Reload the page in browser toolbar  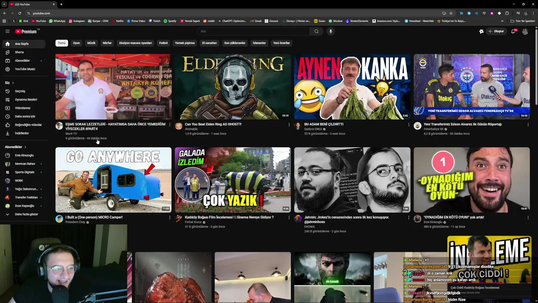coord(20,13)
